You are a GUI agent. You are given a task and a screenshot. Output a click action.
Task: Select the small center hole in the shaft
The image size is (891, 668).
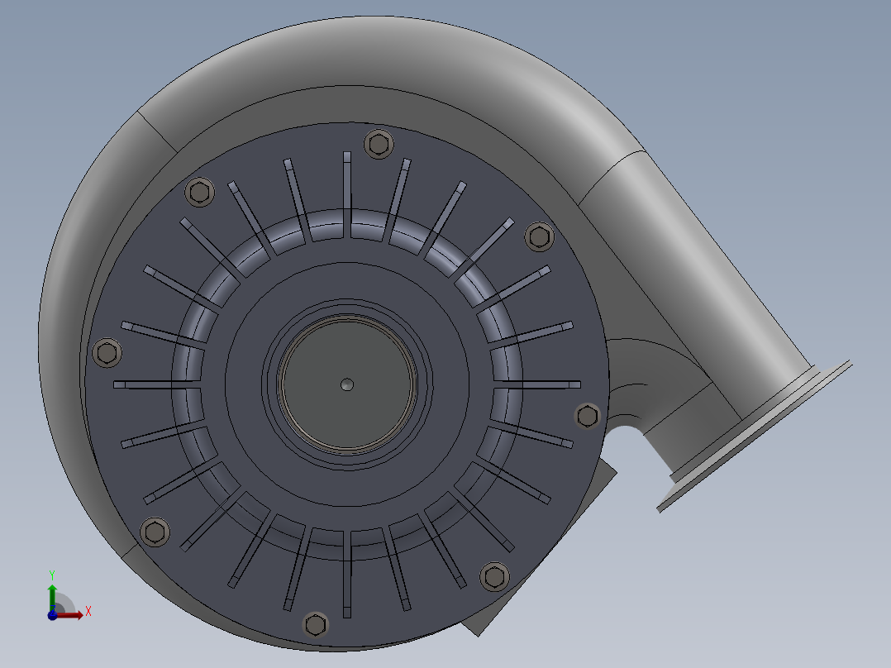(x=347, y=385)
